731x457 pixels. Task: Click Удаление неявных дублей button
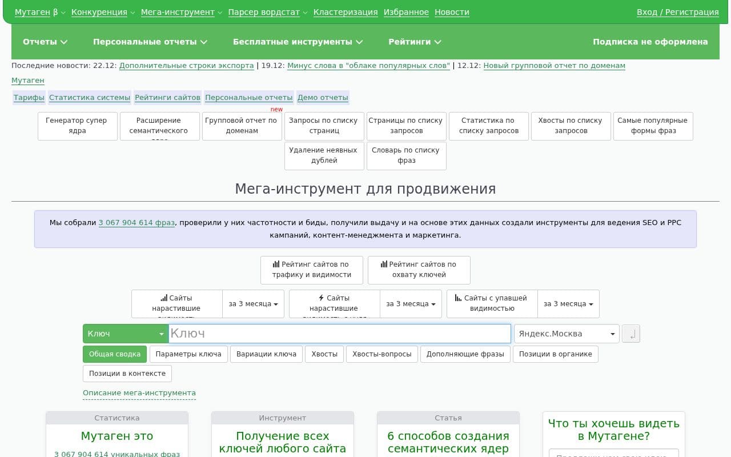point(324,155)
